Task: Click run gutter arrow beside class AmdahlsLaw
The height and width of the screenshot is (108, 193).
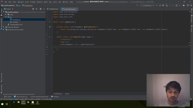Action: pos(50,22)
